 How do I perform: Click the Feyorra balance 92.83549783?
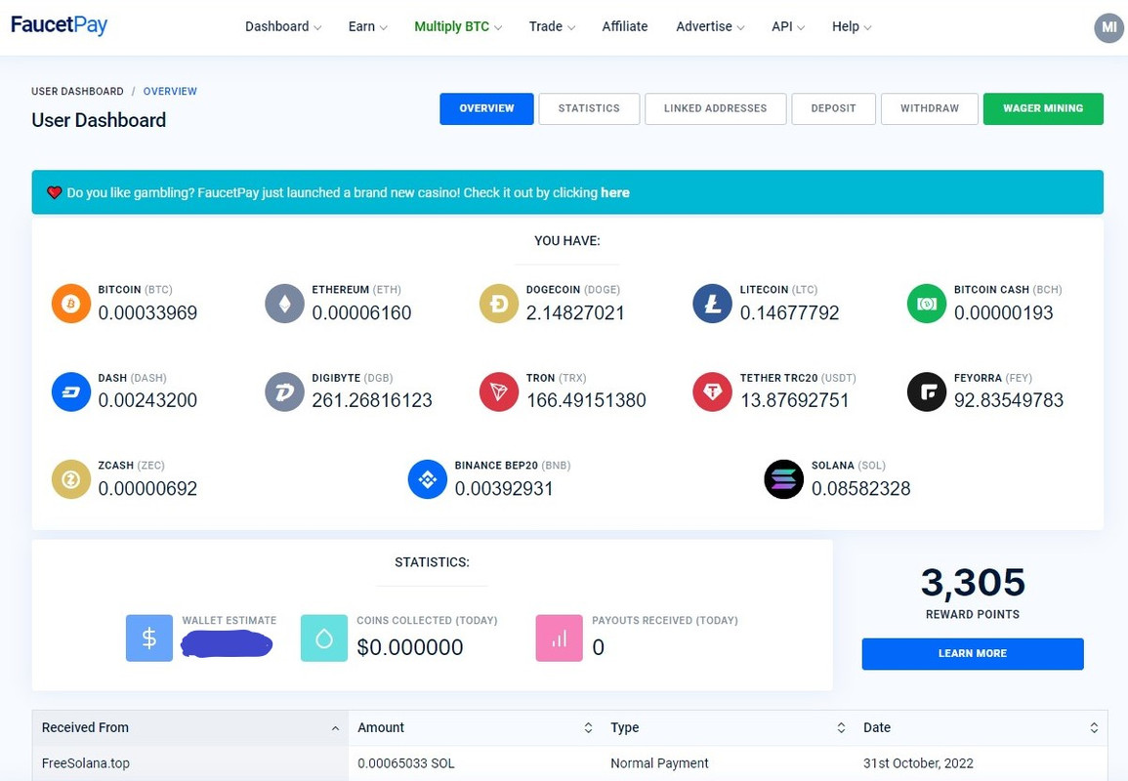[1009, 400]
